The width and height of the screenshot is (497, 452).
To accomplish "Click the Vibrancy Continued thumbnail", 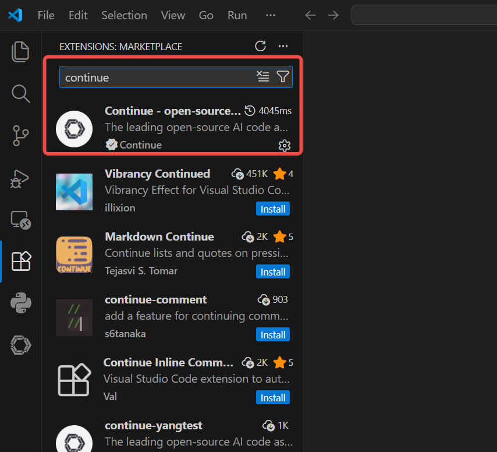I will (74, 192).
